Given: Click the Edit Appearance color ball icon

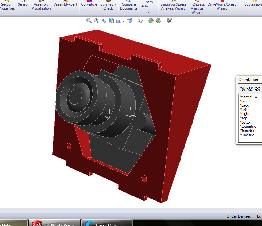Looking at the screenshot, I should (x=151, y=21).
